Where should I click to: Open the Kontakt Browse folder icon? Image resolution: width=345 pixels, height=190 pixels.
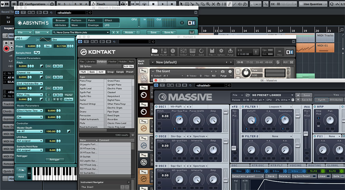tap(155, 52)
